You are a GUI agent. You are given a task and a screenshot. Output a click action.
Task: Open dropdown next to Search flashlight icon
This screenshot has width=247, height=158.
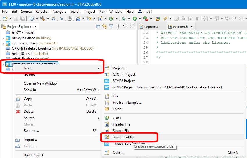click(170, 19)
